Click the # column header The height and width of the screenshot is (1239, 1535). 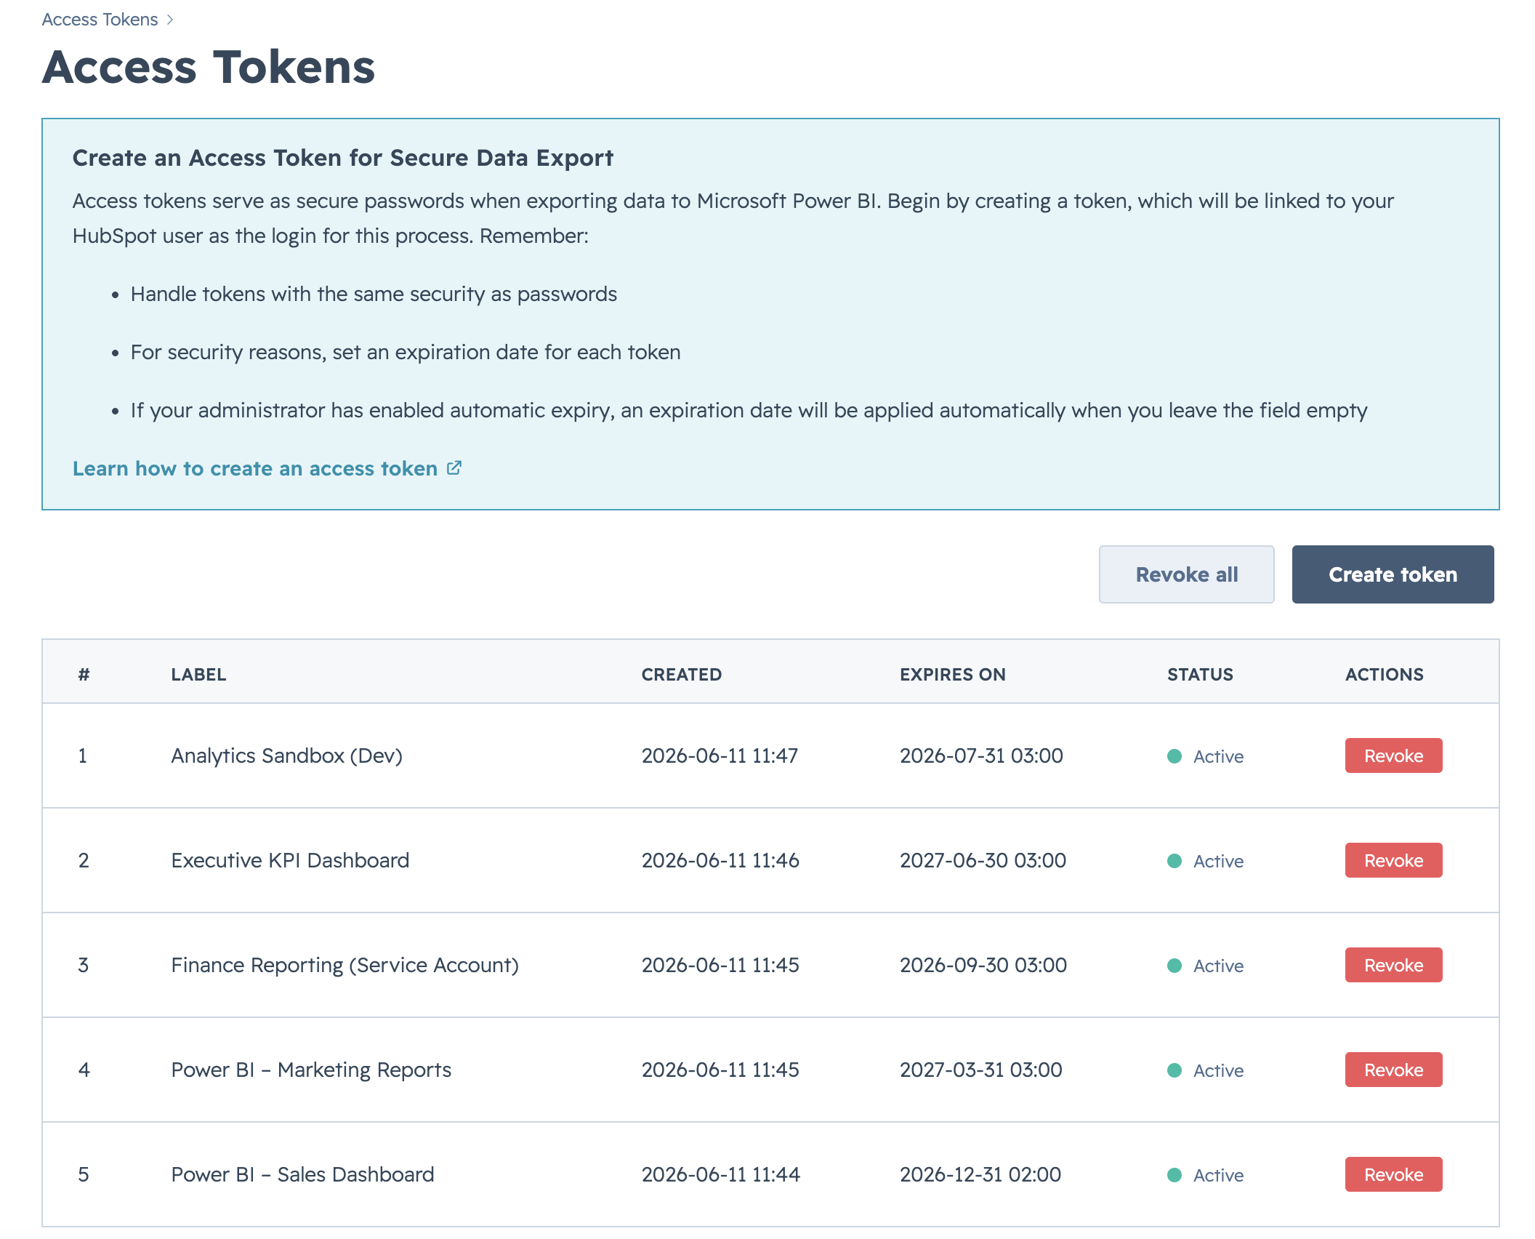click(84, 674)
